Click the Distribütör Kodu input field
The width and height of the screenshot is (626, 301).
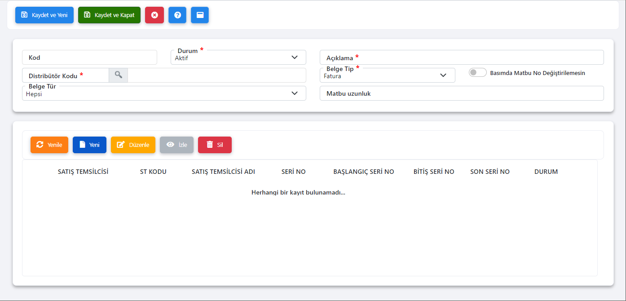(66, 75)
